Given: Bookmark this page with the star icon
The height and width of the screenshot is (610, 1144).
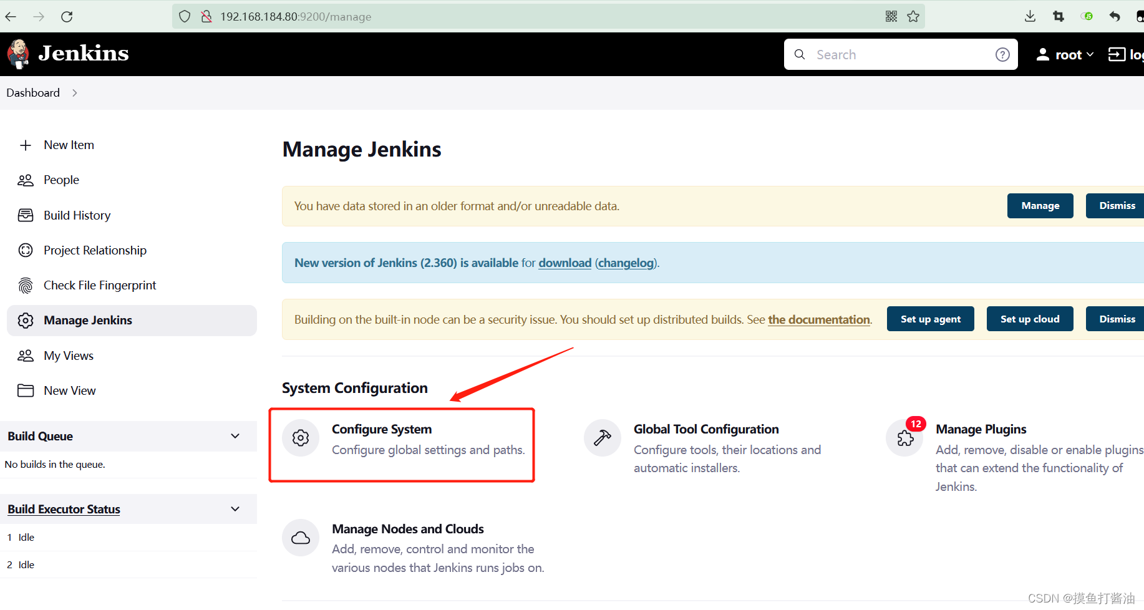Looking at the screenshot, I should (x=913, y=17).
